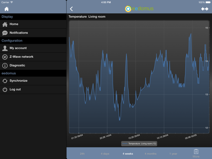Click the power icon for Log out
This screenshot has width=212, height=159.
[5, 90]
